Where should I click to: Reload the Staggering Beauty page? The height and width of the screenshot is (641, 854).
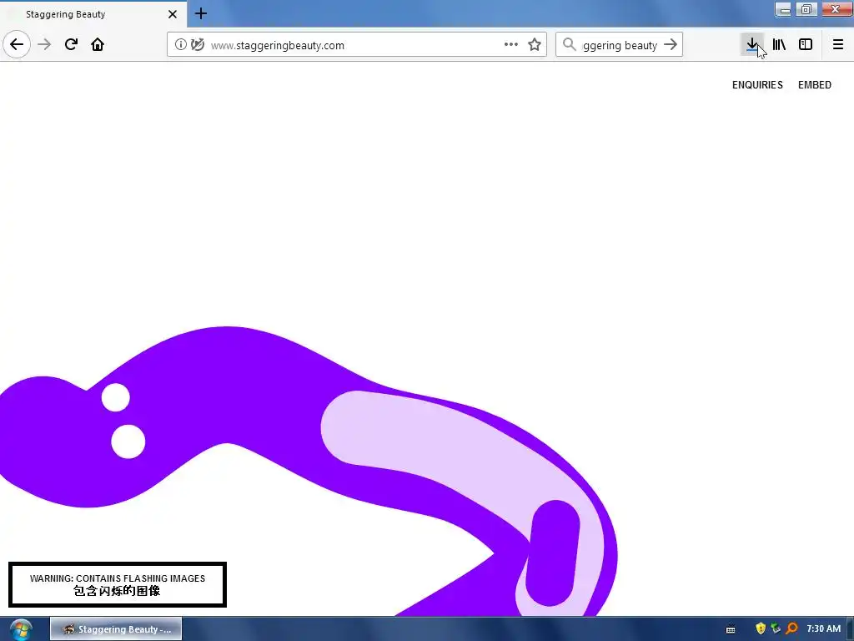click(71, 45)
